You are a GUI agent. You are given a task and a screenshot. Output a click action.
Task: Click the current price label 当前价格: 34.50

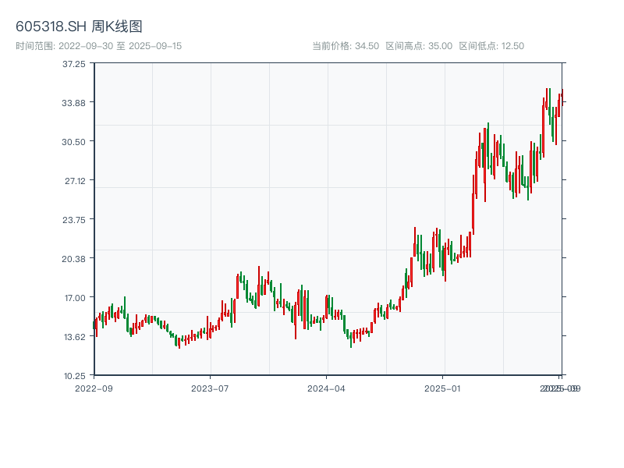coord(346,46)
